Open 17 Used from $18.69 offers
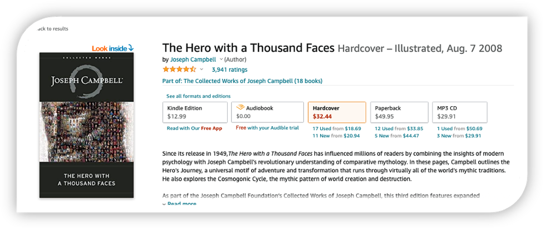Image resolution: width=545 pixels, height=229 pixels. (x=337, y=128)
